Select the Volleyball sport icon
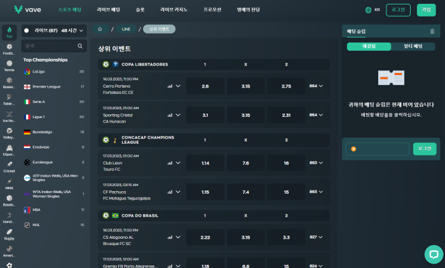This screenshot has height=268, width=445. [x=9, y=133]
